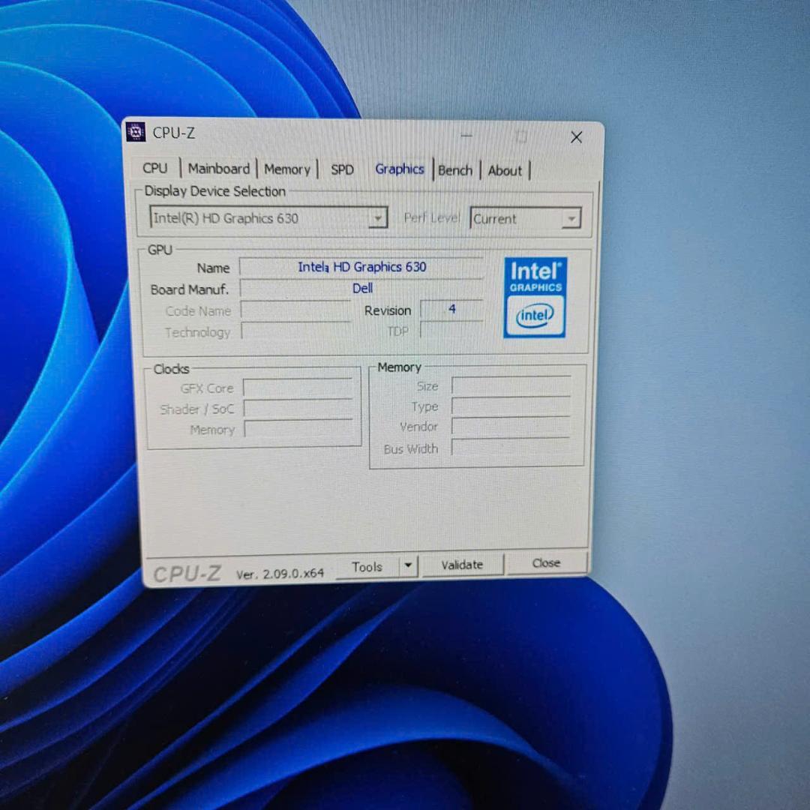Click the Board Manuf. Dell value
Image resolution: width=810 pixels, height=810 pixels.
point(361,288)
